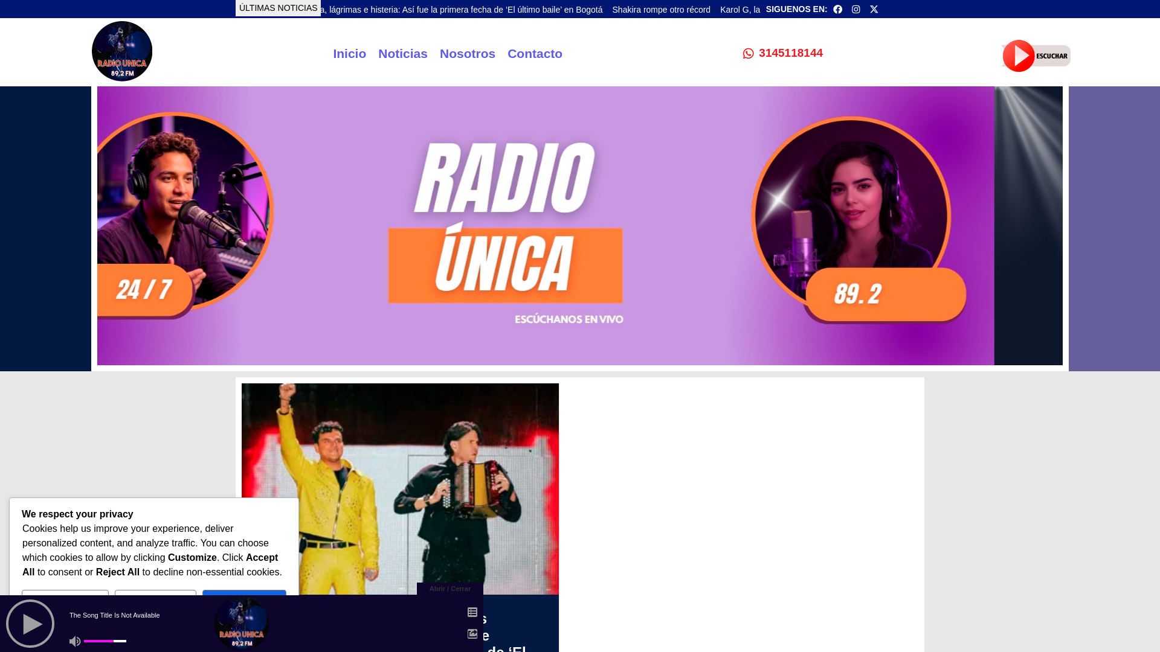Toggle the Abrir / Cerrar player tab
The height and width of the screenshot is (652, 1160).
[450, 589]
